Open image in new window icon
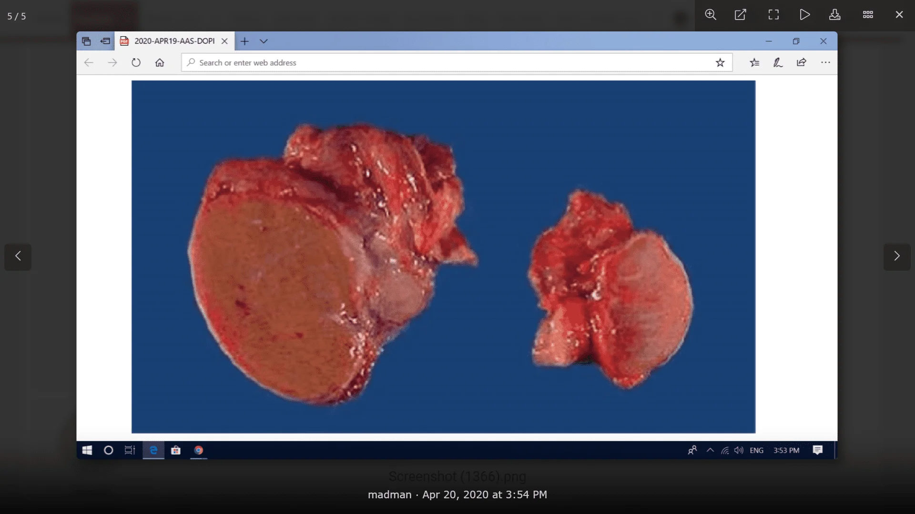 point(741,15)
